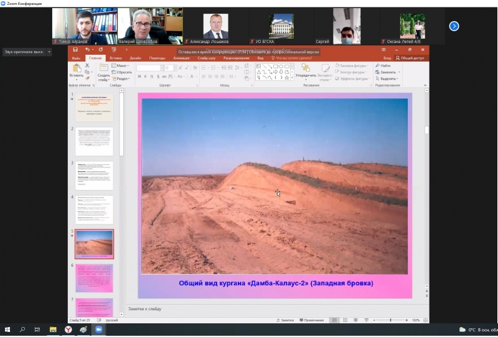The image size is (498, 337).
Task: Toggle justify text alignment
Action: (223, 76)
